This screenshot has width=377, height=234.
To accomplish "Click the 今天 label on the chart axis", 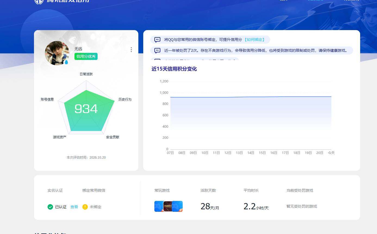I will tap(331, 153).
